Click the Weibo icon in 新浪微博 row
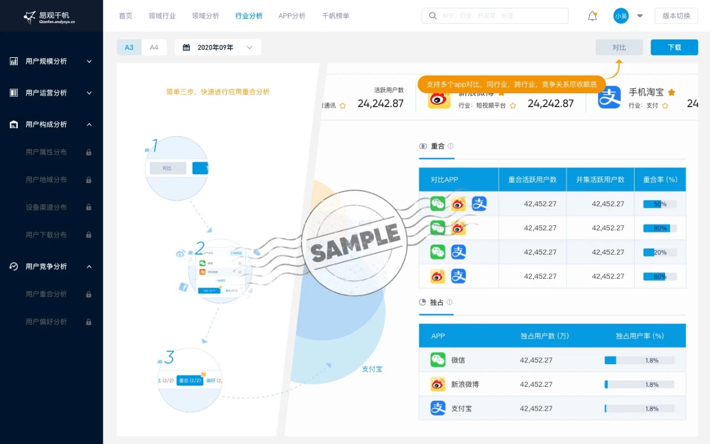710x444 pixels. click(438, 384)
